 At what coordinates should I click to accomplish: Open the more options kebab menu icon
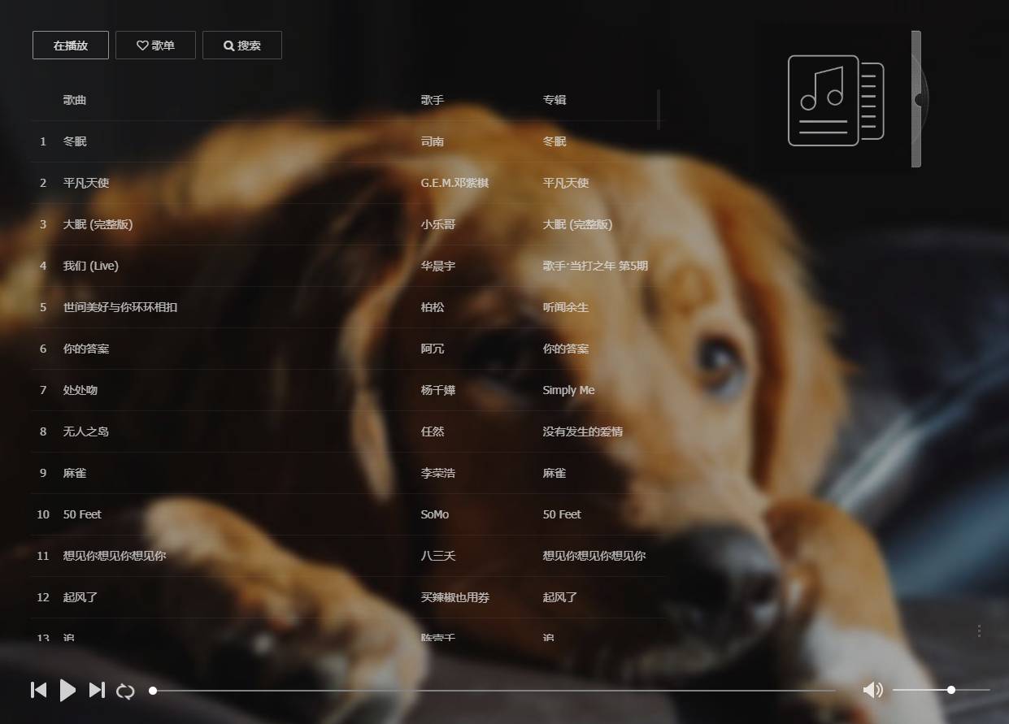[x=979, y=631]
